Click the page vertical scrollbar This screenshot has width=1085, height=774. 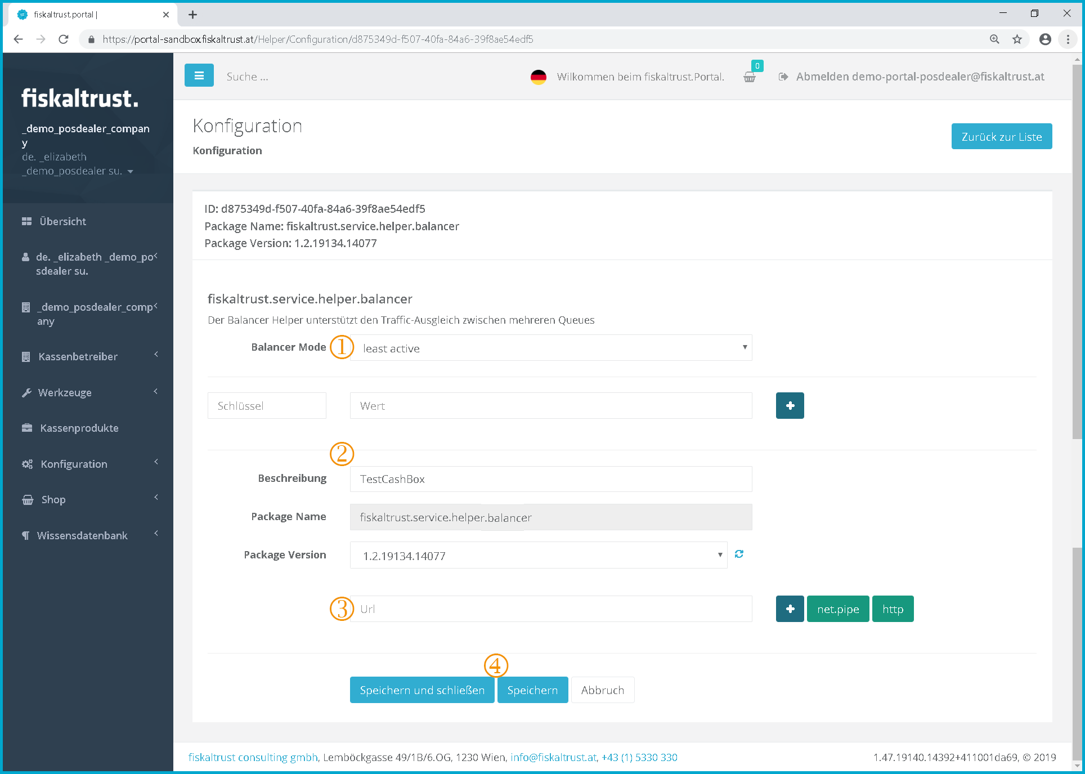1077,252
